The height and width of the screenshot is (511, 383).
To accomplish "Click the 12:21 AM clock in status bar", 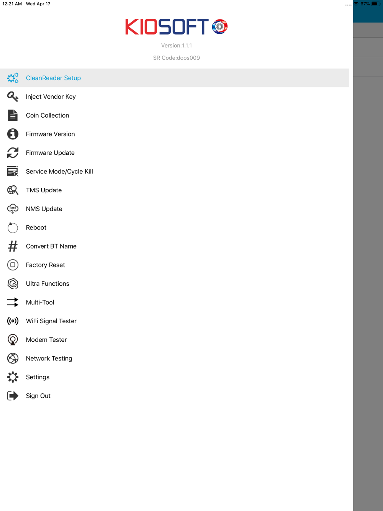I will (12, 4).
